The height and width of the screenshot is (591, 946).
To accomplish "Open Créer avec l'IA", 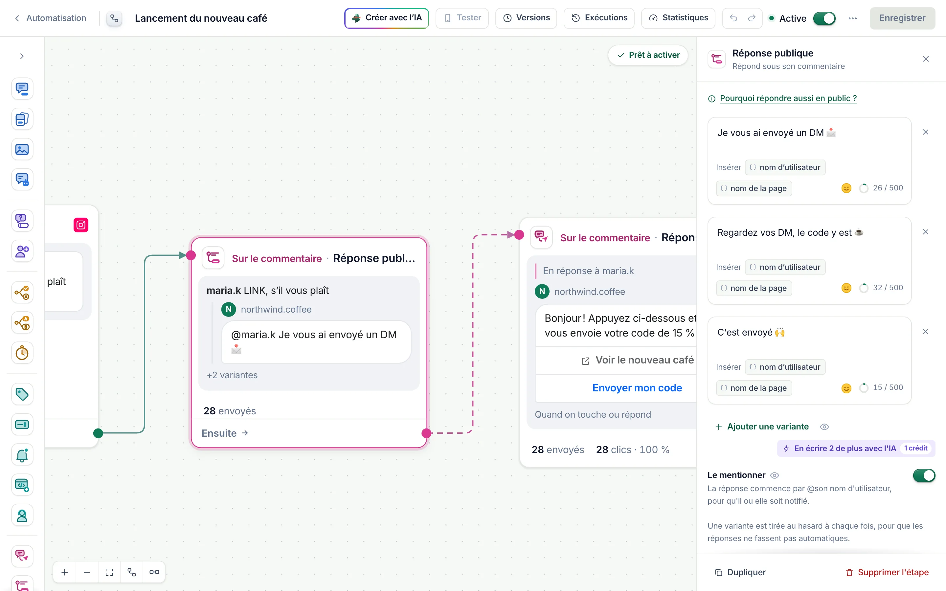I will click(386, 18).
